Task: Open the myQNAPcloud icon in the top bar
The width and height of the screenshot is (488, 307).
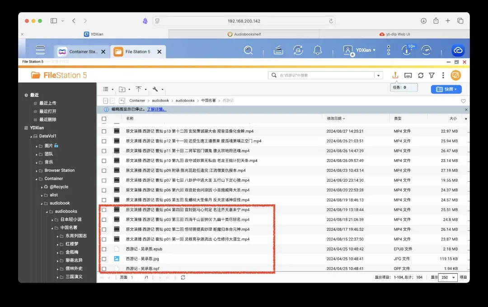Action: click(x=458, y=50)
